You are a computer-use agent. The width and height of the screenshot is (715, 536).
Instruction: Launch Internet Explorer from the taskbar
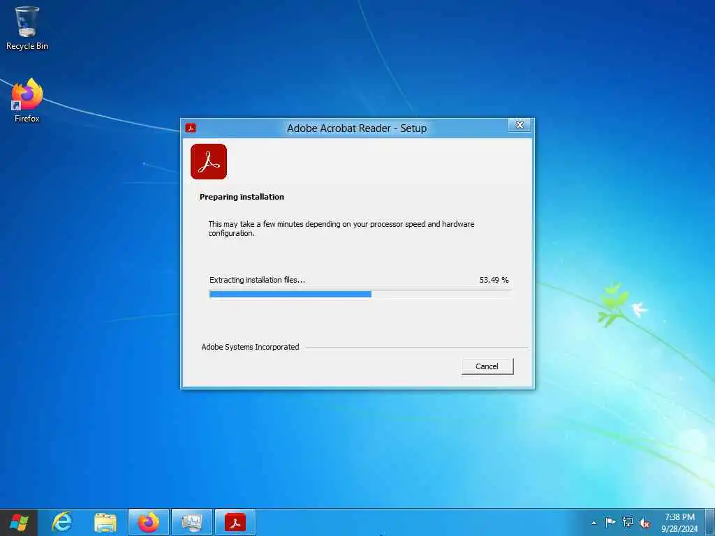click(62, 522)
